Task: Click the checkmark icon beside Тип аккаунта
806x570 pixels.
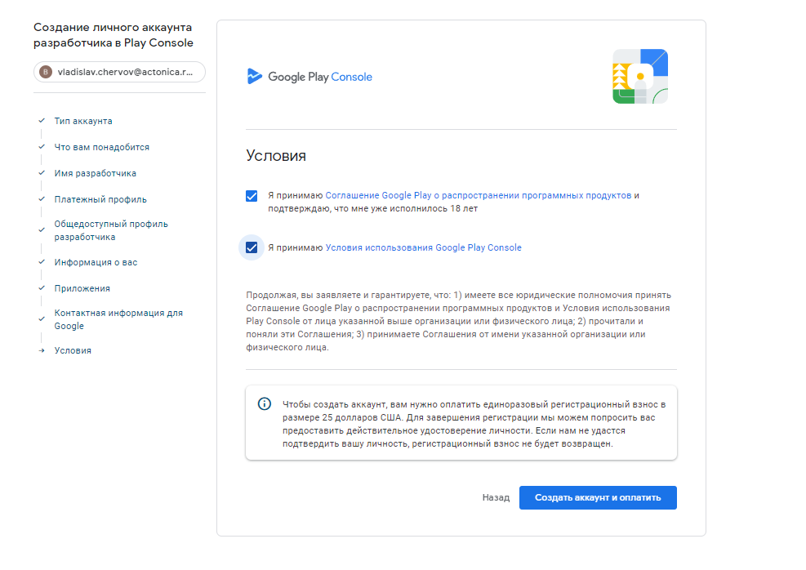Action: [41, 121]
